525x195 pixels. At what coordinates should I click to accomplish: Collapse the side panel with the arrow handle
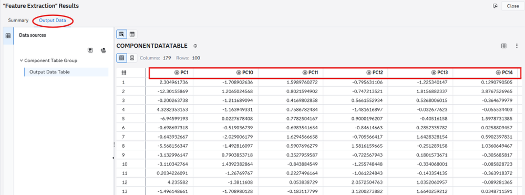point(113,158)
